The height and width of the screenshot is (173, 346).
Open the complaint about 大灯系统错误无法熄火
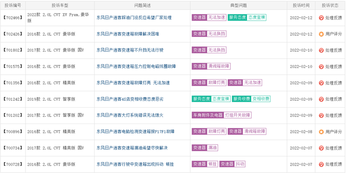coord(130,115)
